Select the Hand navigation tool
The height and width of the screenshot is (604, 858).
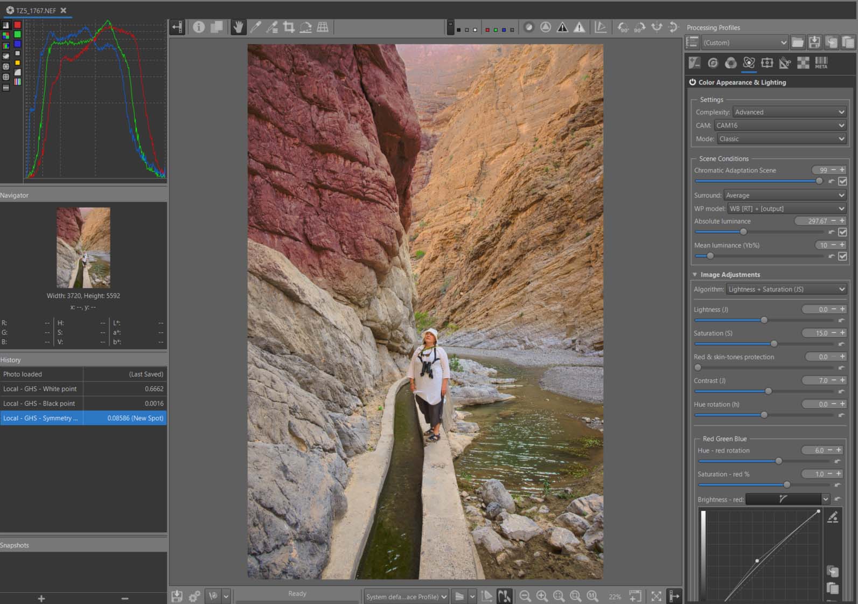pyautogui.click(x=238, y=27)
